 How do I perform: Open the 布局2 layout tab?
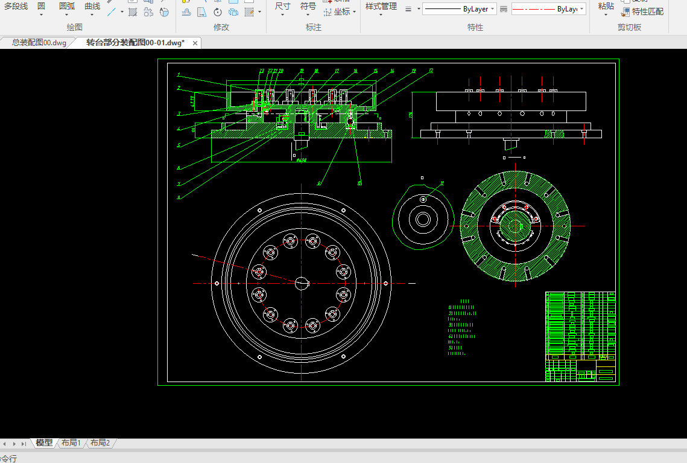pos(100,443)
